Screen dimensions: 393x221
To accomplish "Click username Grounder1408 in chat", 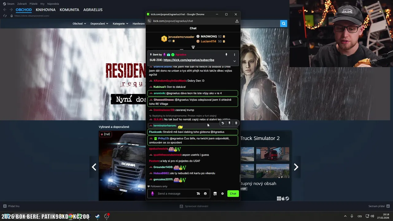I will point(163,167).
